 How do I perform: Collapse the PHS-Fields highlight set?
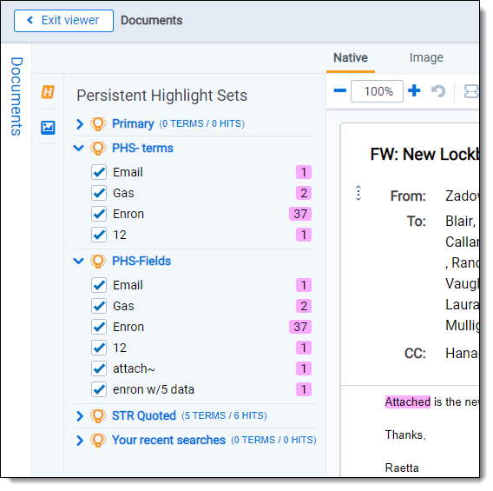point(79,261)
